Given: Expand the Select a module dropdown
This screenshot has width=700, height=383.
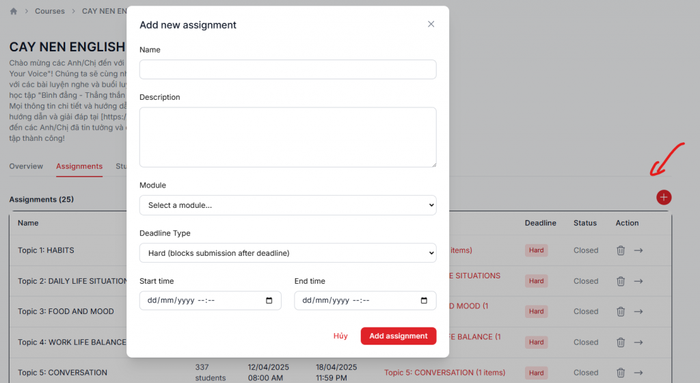Looking at the screenshot, I should coord(287,205).
